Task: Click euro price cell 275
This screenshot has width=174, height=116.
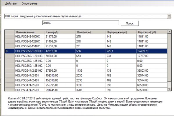Action: point(90,37)
